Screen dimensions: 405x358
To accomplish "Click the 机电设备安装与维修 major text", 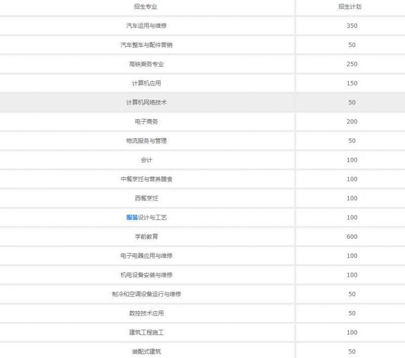I will point(146,275).
